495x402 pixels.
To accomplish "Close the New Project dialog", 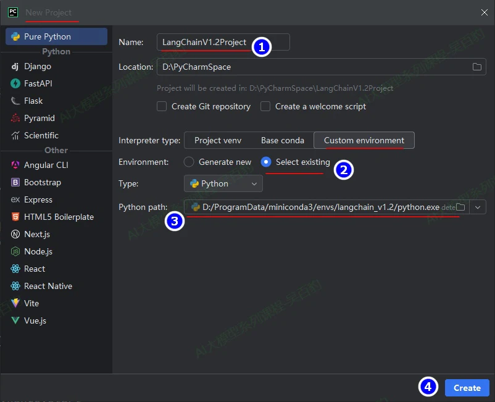I will pos(485,12).
